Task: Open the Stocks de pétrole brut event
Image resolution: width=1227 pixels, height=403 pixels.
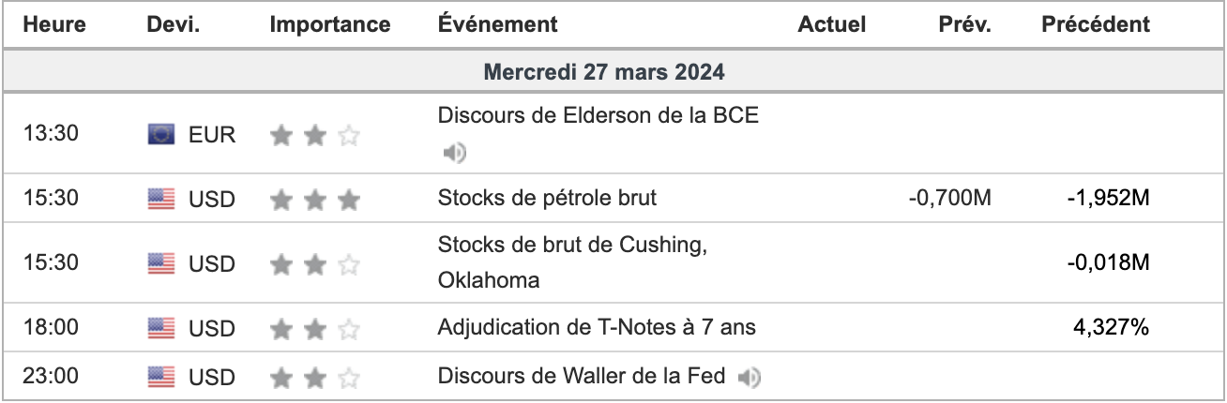Action: pyautogui.click(x=548, y=198)
